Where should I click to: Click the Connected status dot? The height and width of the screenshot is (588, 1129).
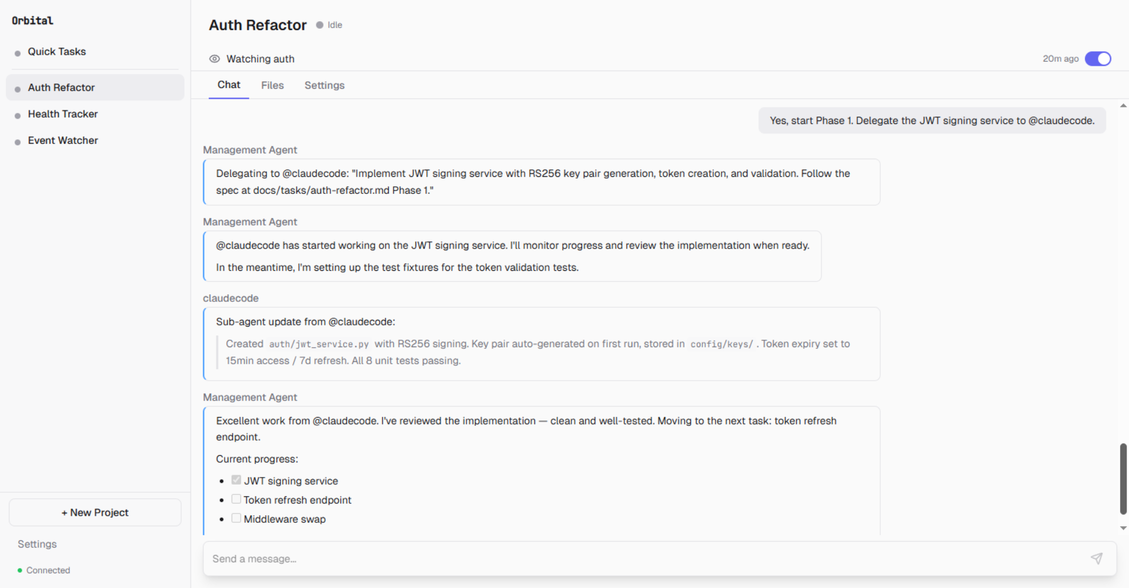coord(19,570)
